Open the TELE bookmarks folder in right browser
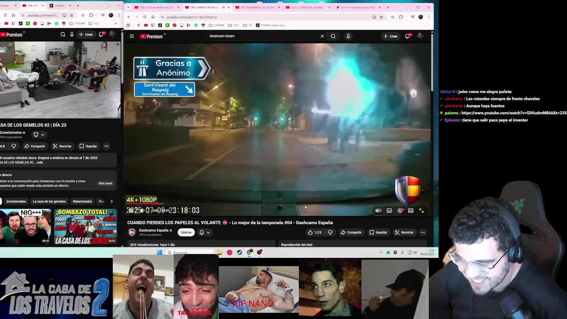 point(234,25)
